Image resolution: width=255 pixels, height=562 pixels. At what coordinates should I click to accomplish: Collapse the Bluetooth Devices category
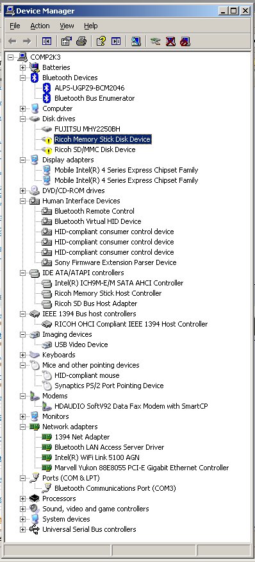click(22, 78)
